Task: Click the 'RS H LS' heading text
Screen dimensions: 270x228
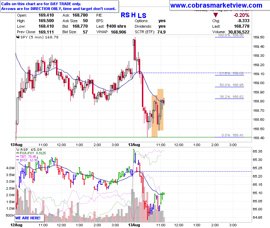Action: point(134,15)
